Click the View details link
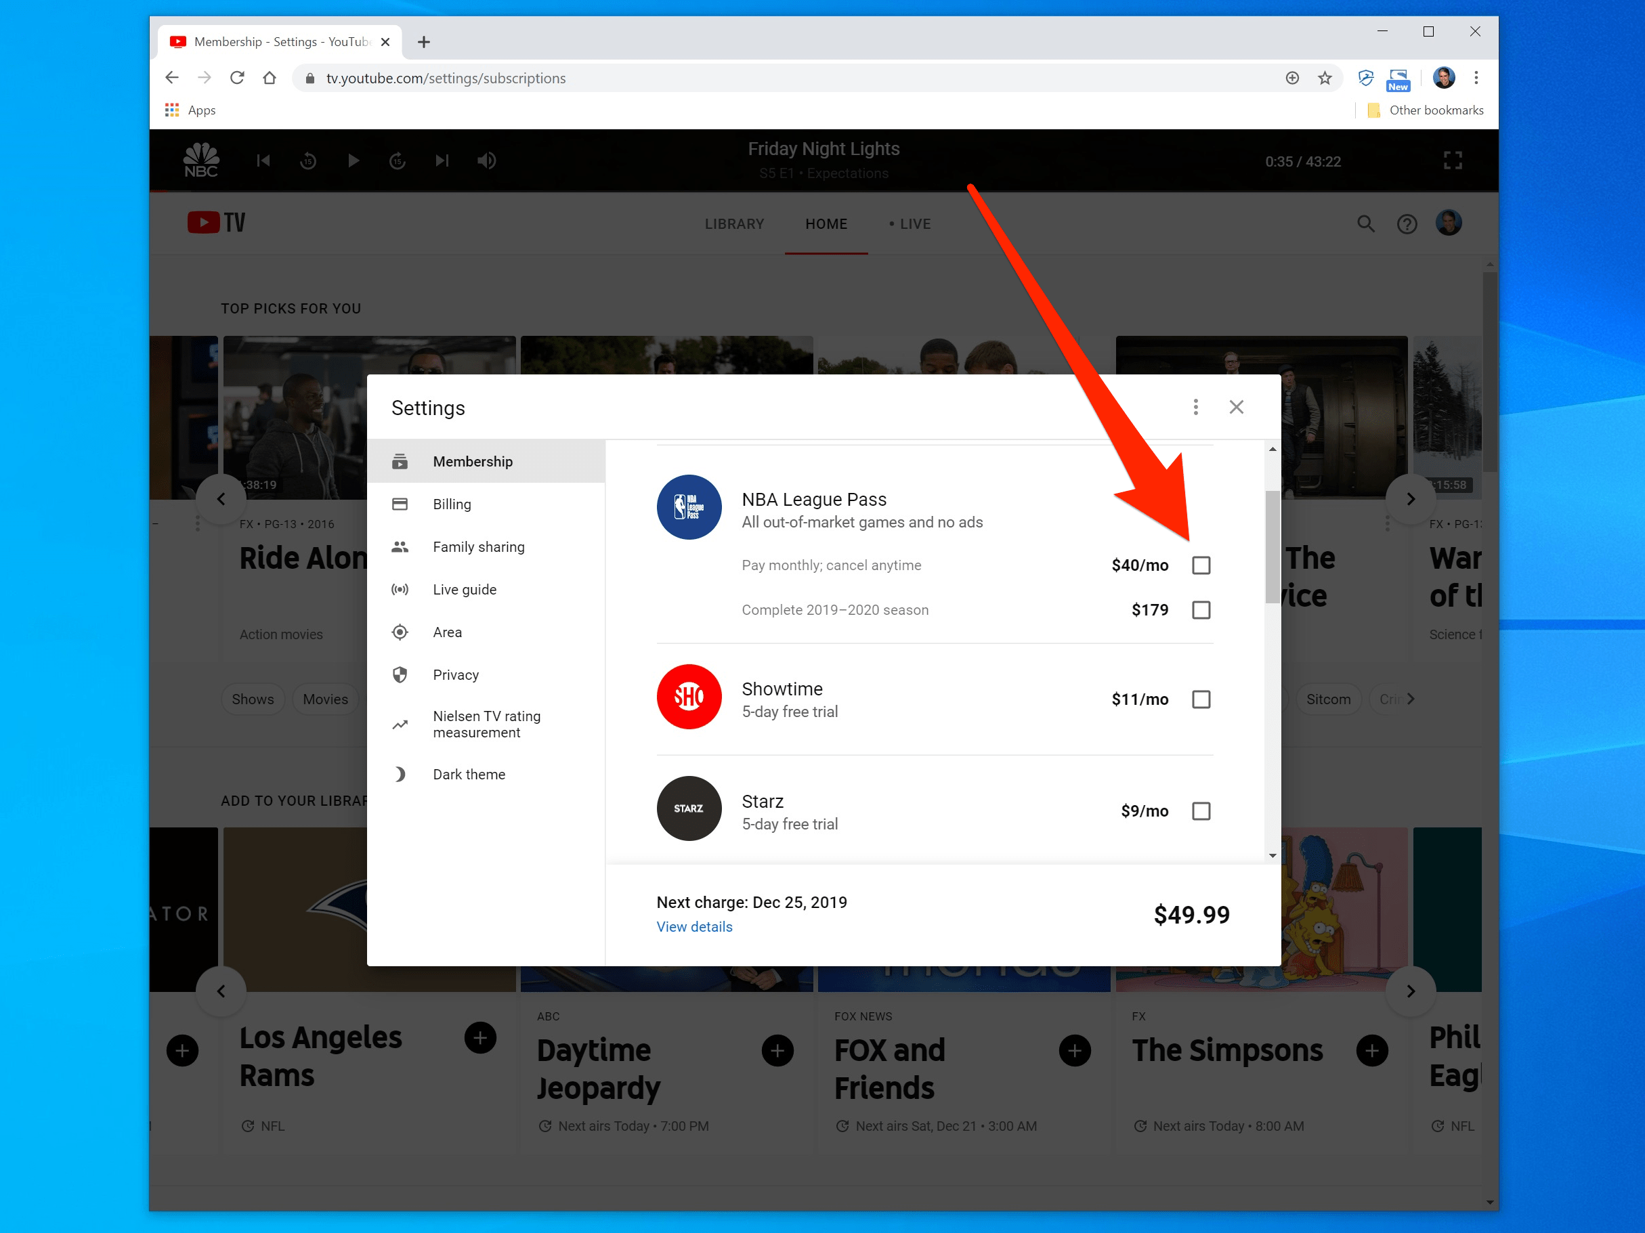The width and height of the screenshot is (1645, 1233). pos(694,926)
